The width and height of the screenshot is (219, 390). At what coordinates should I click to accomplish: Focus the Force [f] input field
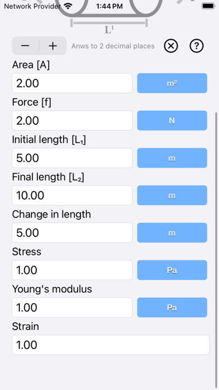pos(72,120)
